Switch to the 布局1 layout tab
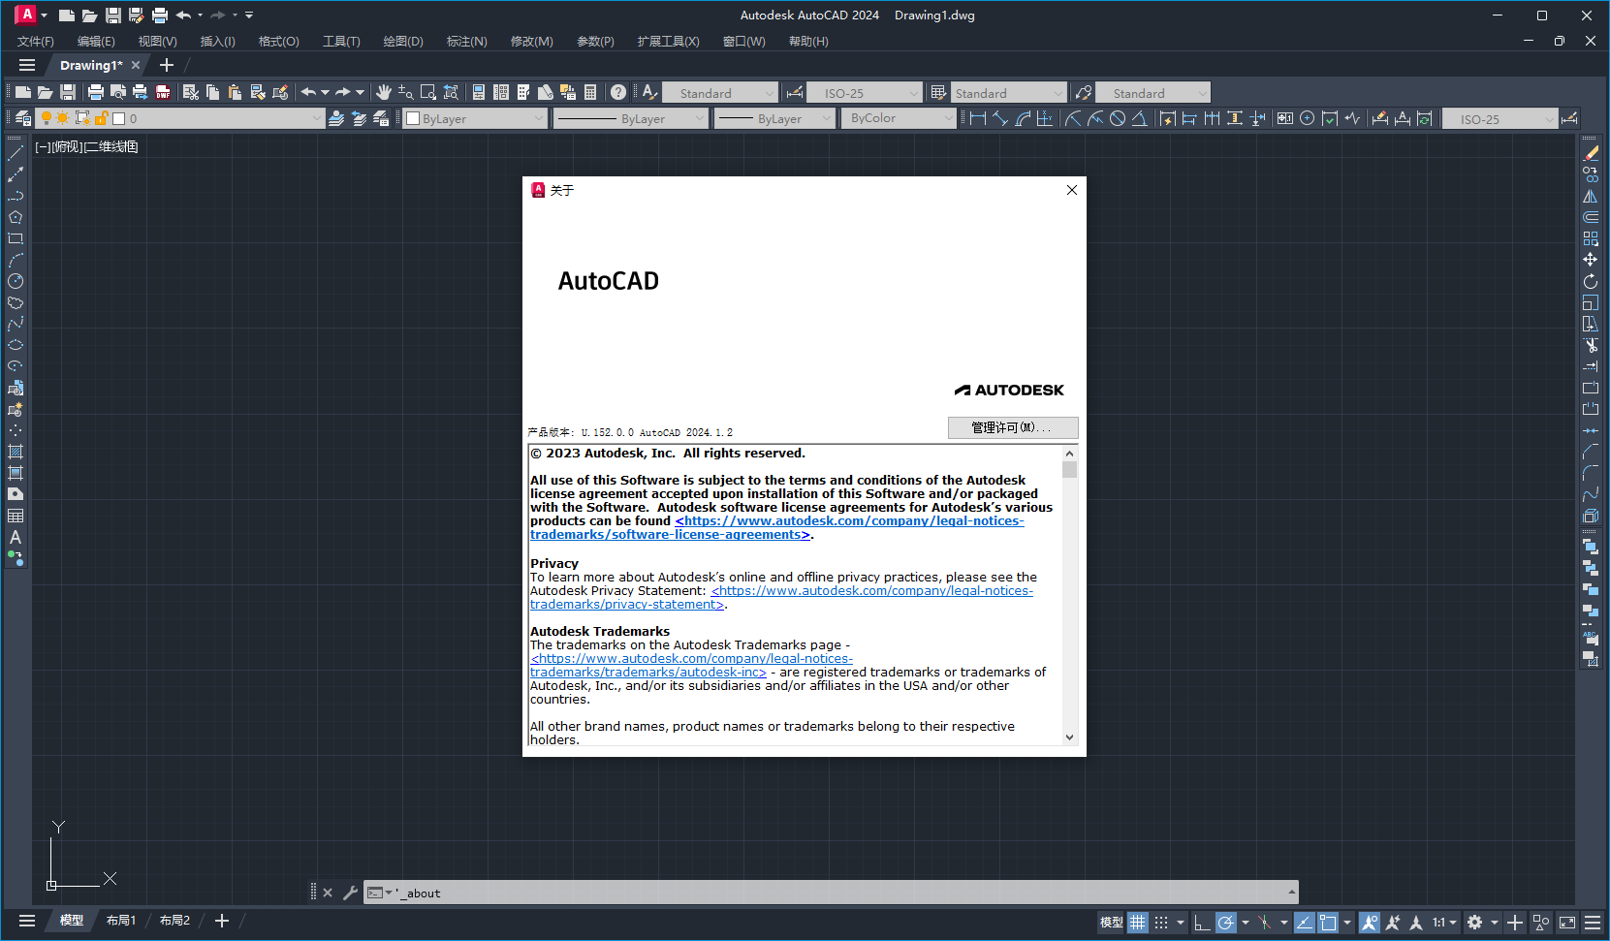 [120, 921]
